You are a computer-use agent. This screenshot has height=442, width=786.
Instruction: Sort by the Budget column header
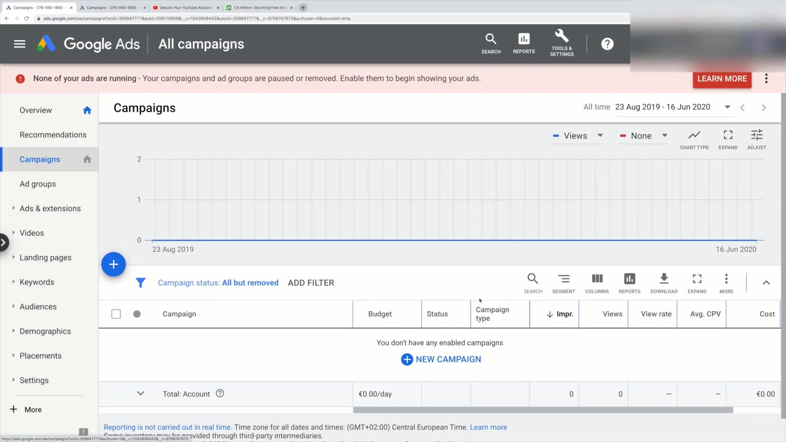coord(379,314)
